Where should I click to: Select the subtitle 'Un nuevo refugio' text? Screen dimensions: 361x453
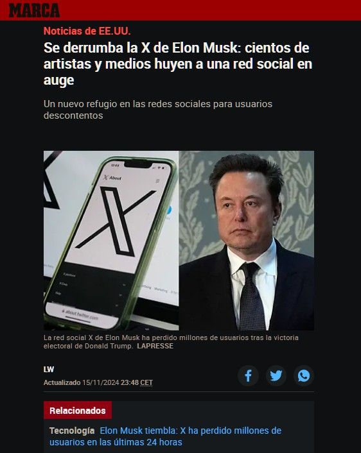coord(158,110)
